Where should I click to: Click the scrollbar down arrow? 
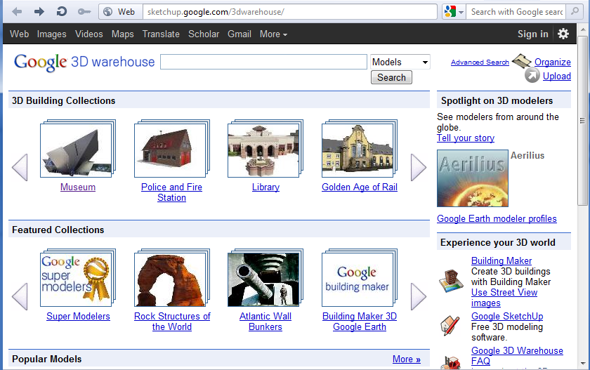pyautogui.click(x=583, y=364)
